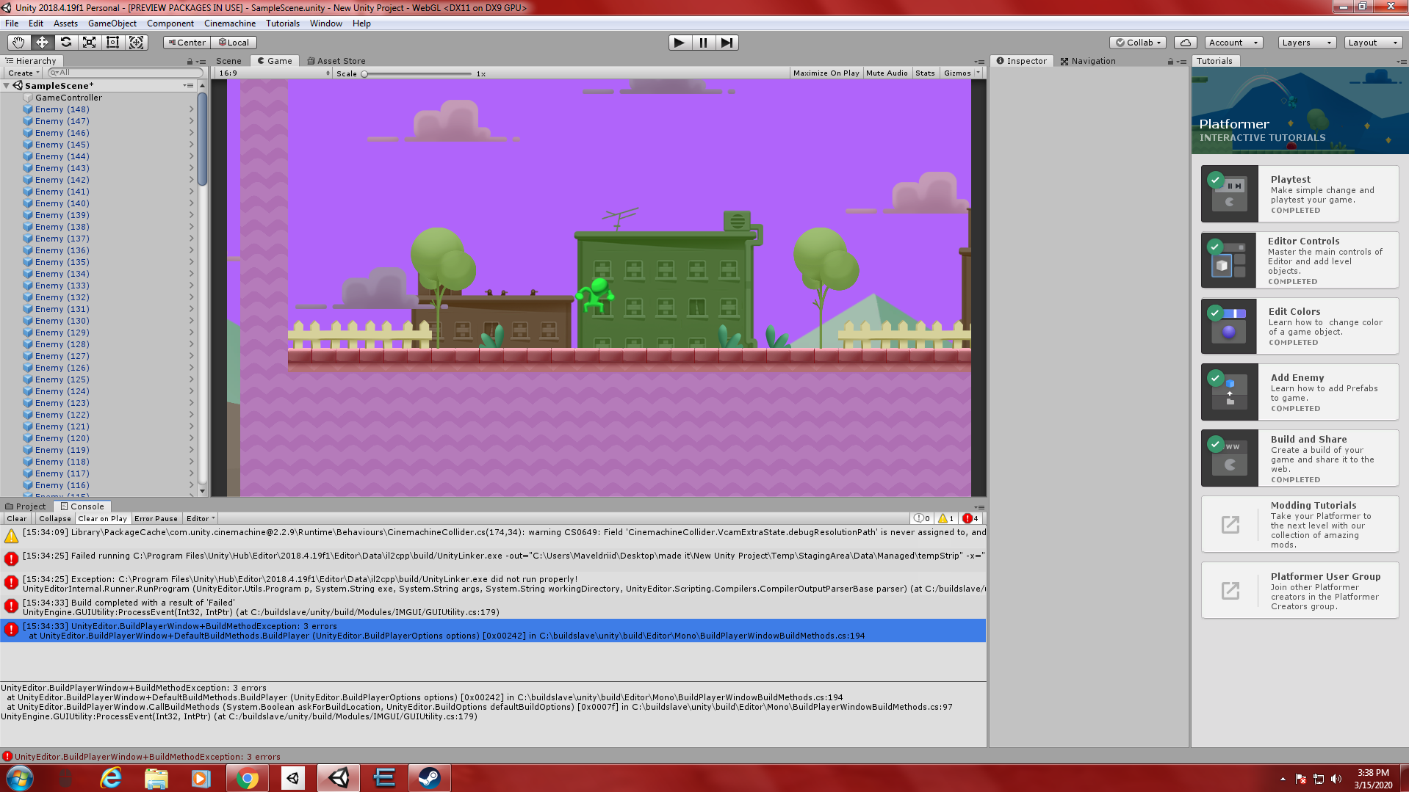Open the Gizmos dropdown arrow

(x=977, y=73)
